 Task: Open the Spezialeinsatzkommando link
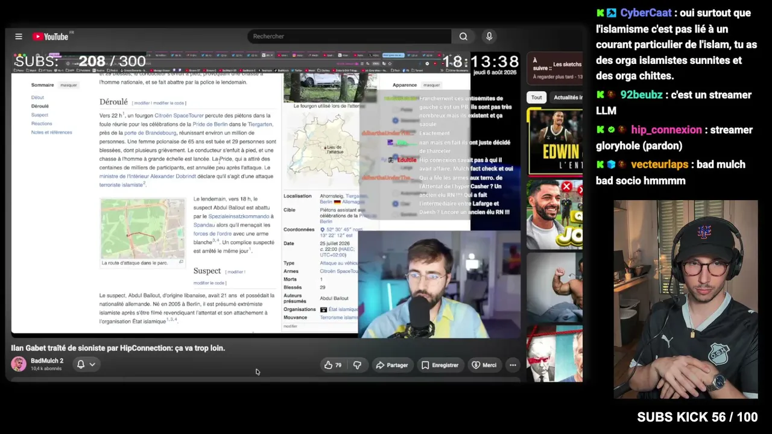coord(239,216)
